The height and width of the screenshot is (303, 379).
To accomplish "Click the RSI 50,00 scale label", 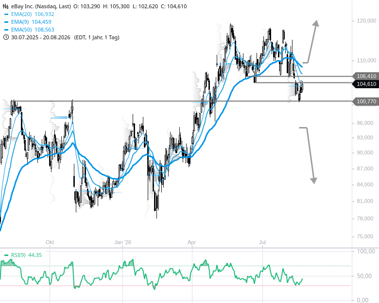I will [x=364, y=276].
